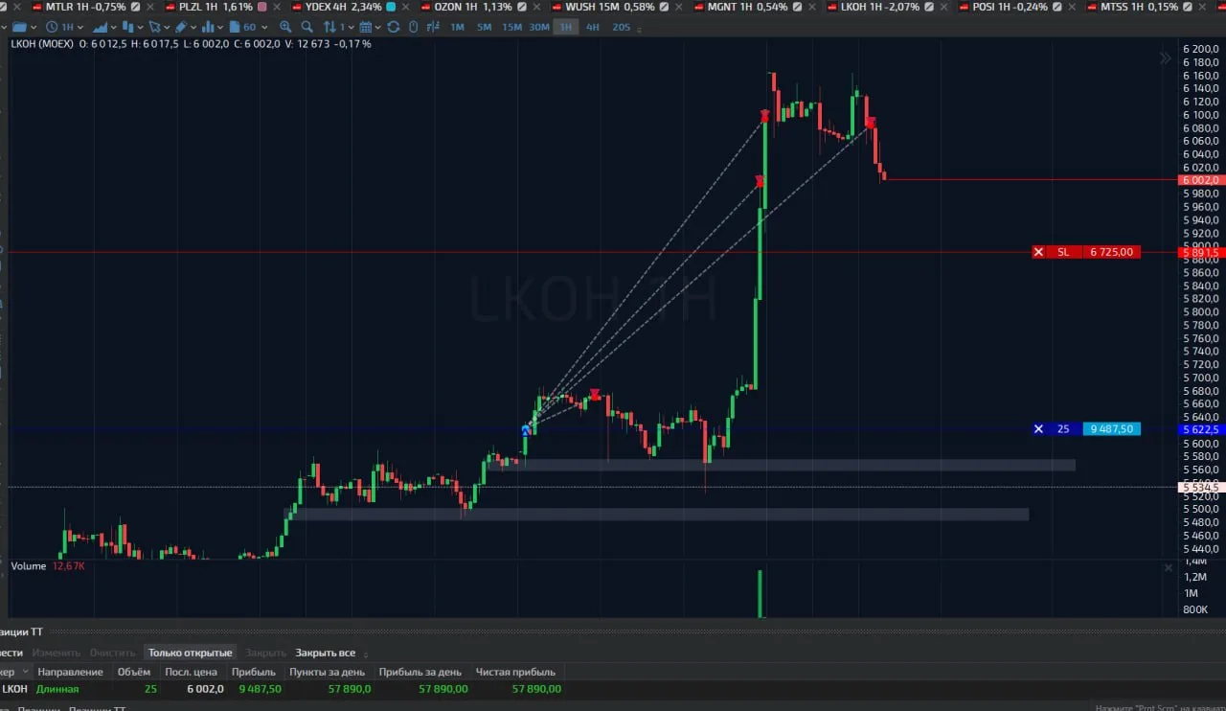The width and height of the screenshot is (1226, 711).
Task: Toggle the 4H timeframe button
Action: pos(593,27)
